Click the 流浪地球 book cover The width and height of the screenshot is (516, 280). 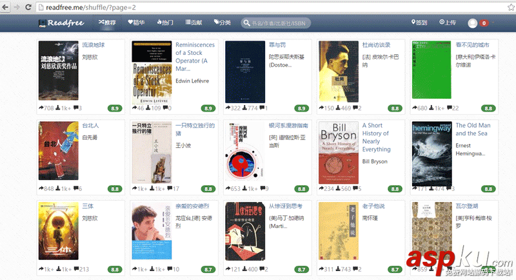click(58, 70)
